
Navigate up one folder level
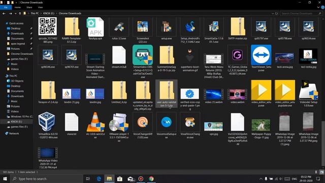[20, 14]
